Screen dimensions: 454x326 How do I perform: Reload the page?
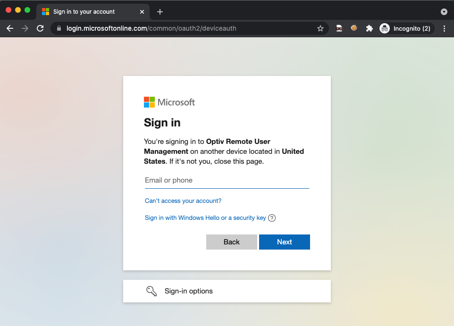40,28
